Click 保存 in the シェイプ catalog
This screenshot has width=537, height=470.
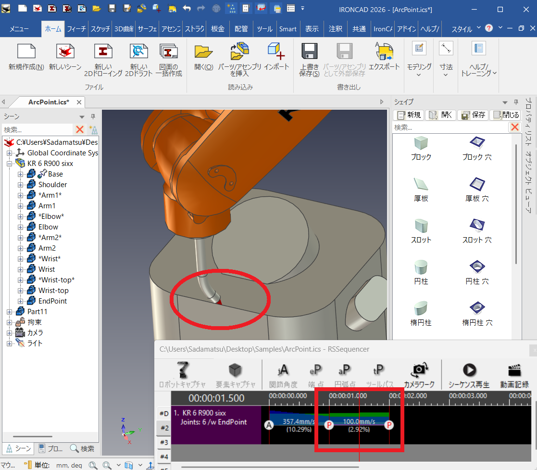click(473, 115)
